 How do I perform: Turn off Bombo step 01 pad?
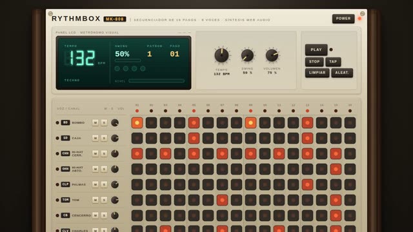[137, 123]
